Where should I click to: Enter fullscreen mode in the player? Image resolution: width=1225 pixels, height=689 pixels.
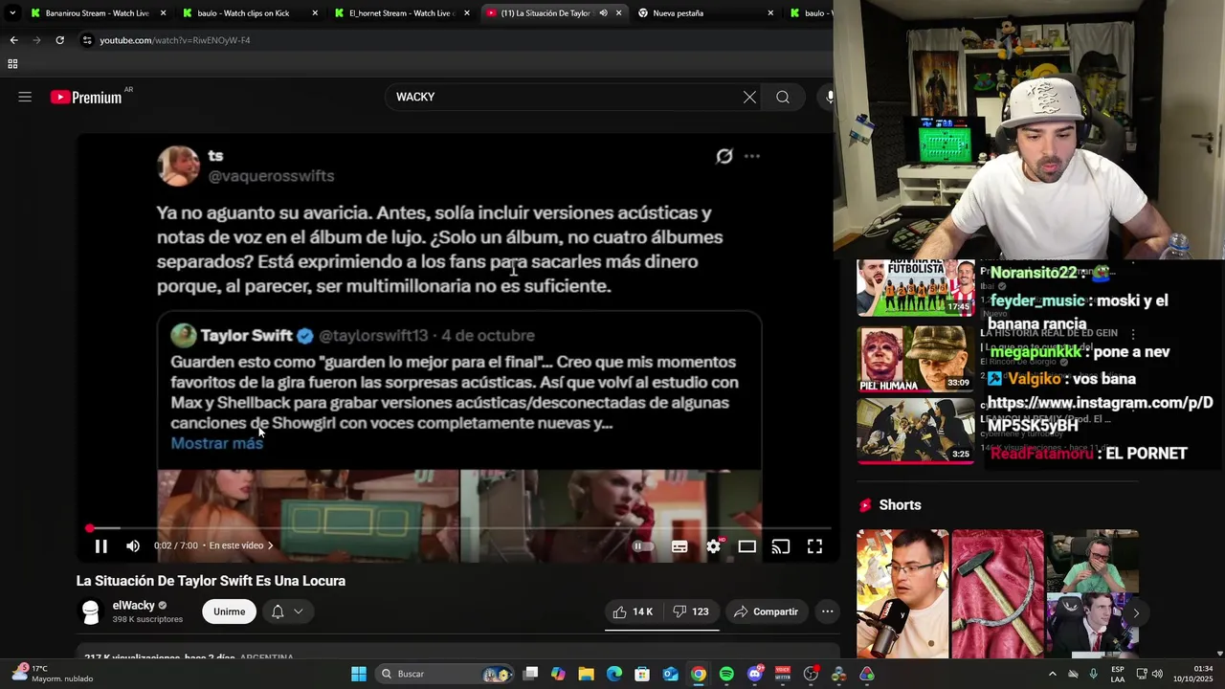(x=814, y=546)
